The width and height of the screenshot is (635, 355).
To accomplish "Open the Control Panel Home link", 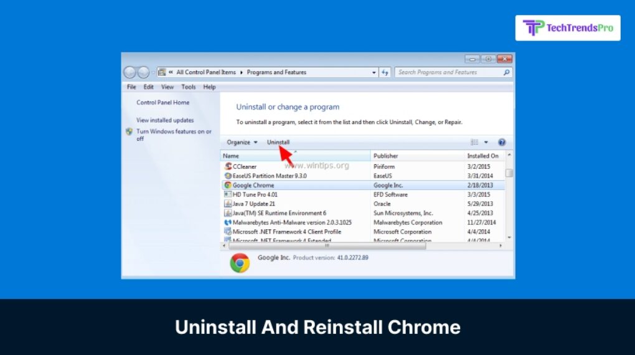I will (x=163, y=103).
